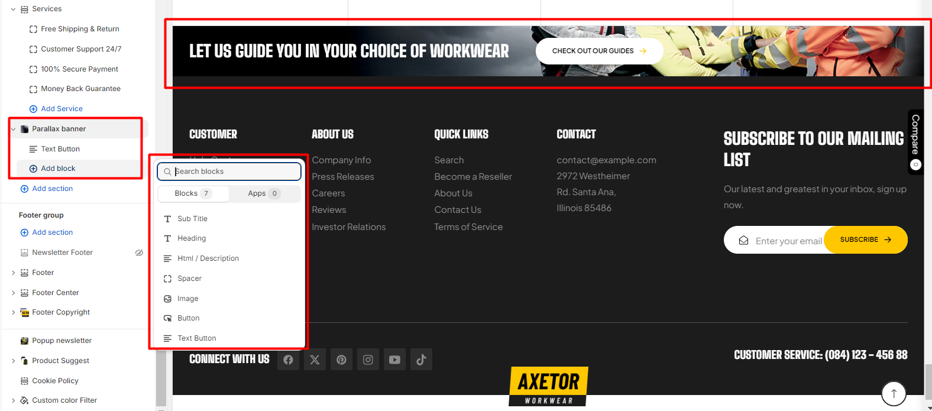932x411 pixels.
Task: Switch to the Apps tab
Action: click(263, 193)
